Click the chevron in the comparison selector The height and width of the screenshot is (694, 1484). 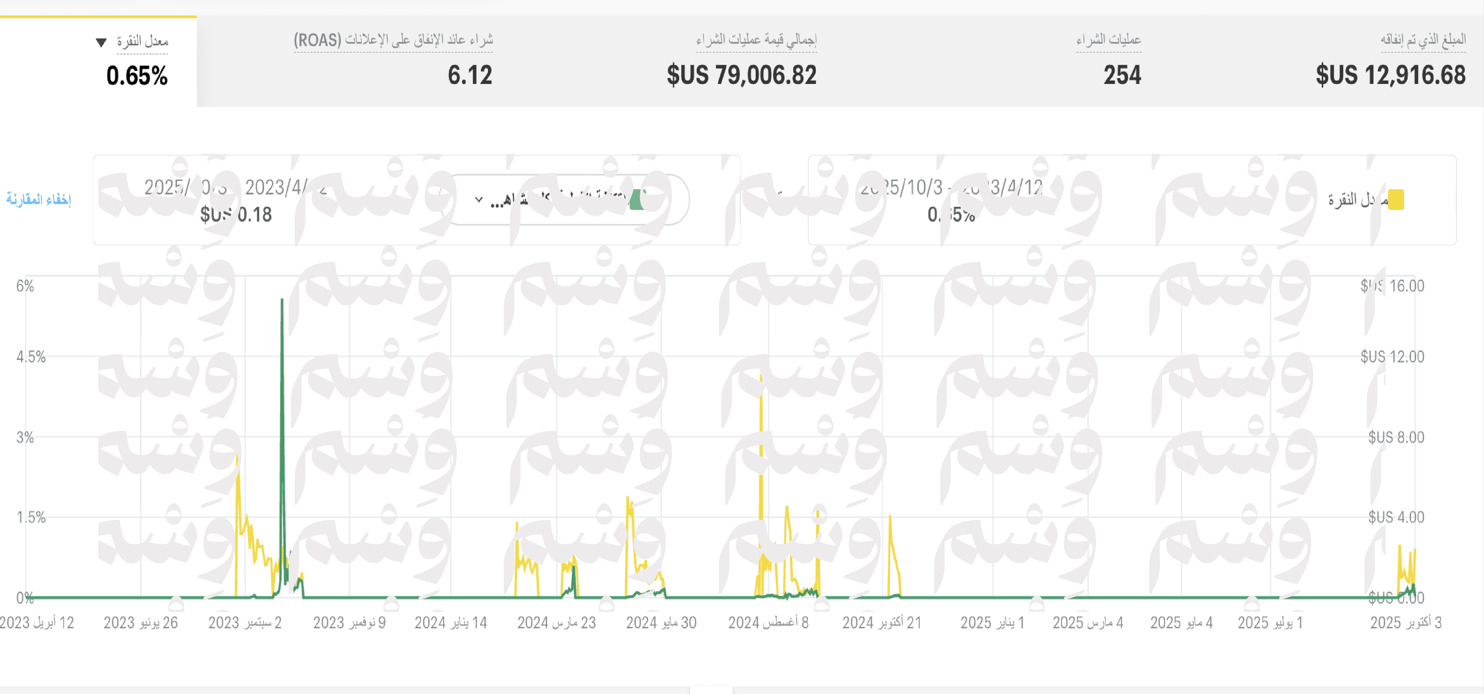point(479,199)
